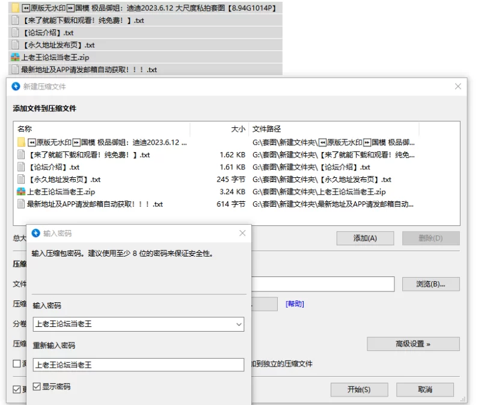Click the folder icon in the top Explorer list
The image size is (481, 405).
(16, 8)
